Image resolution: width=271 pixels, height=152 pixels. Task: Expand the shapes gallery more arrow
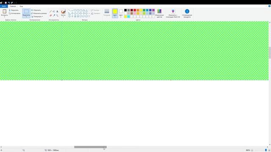click(x=89, y=16)
